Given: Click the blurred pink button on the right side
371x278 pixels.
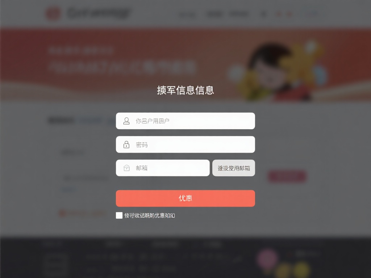Looking at the screenshot, I should 287,176.
